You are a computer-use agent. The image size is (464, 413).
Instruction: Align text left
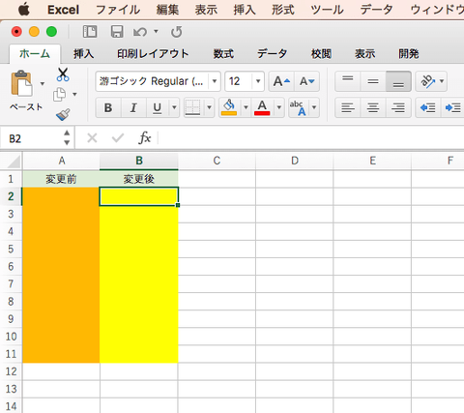click(x=348, y=107)
